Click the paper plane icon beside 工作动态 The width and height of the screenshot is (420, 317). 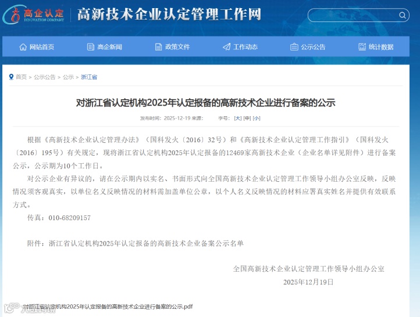click(x=227, y=47)
